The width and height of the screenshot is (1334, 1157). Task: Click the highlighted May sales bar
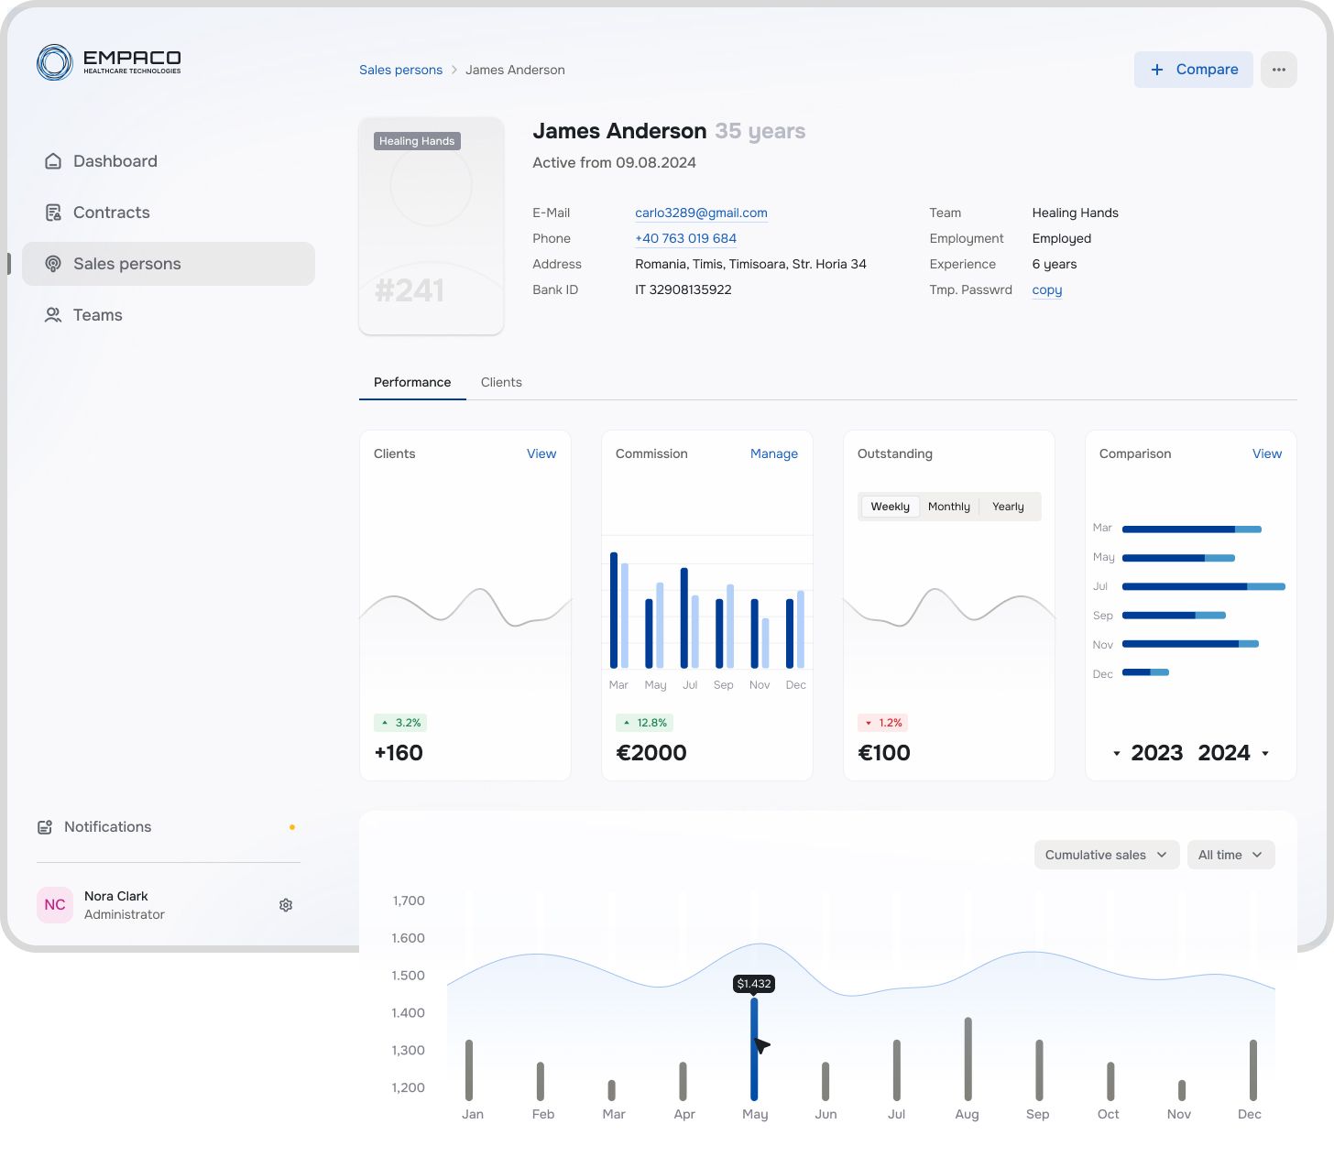pos(754,1049)
